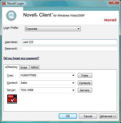Image resolution: width=121 pixels, height=123 pixels.
Task: Expand the Server dropdown arrow
Action: pos(73,90)
